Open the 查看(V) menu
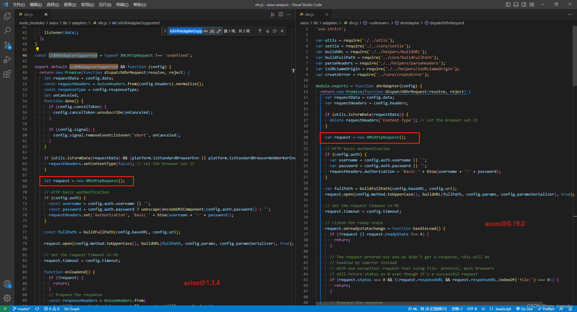The image size is (577, 312). [70, 4]
